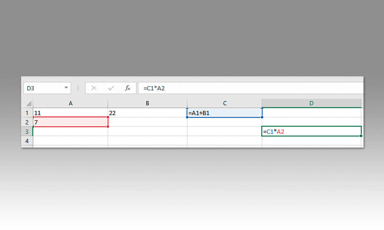Image resolution: width=384 pixels, height=230 pixels.
Task: Click the Name Box showing D3
Action: tap(47, 88)
